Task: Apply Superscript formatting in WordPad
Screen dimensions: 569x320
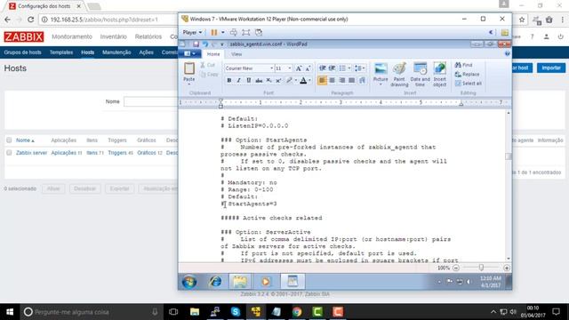Action: click(278, 80)
